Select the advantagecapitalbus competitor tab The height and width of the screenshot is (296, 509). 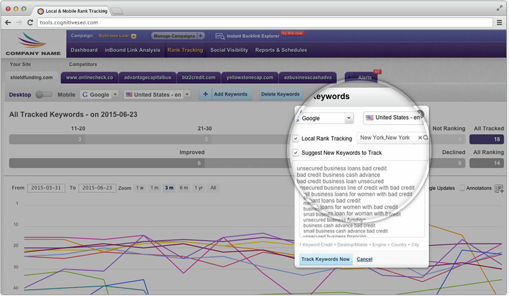(x=147, y=77)
